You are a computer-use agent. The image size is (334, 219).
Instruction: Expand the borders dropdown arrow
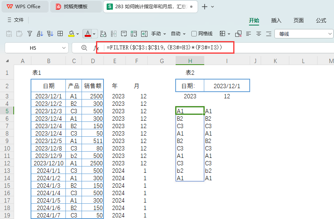(229, 34)
